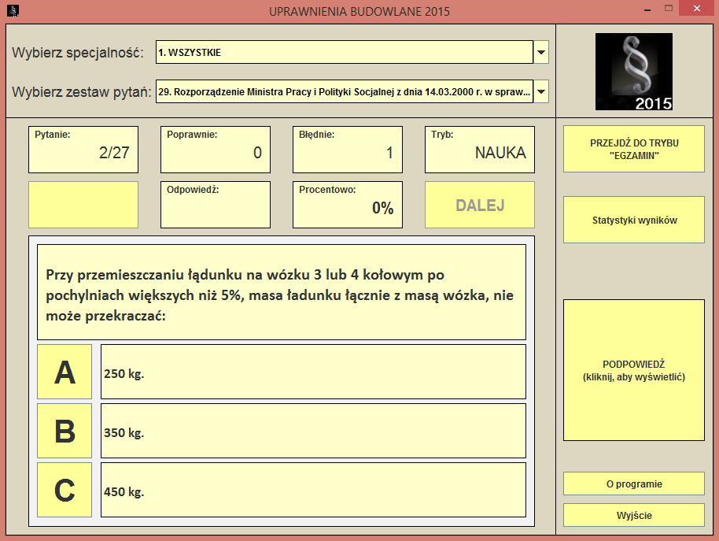Maximize the Uprawnienia Budowlane window
The height and width of the screenshot is (541, 719).
(x=669, y=9)
